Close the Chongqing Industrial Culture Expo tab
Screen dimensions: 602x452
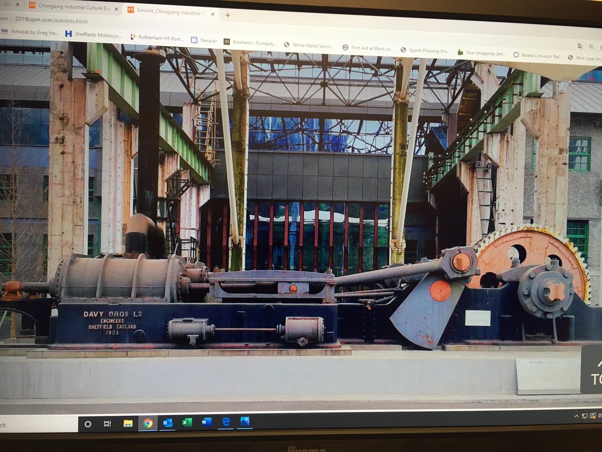click(116, 9)
